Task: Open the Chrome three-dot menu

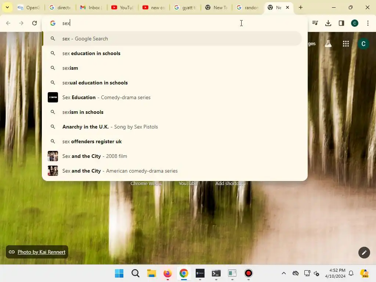Action: pos(368,23)
